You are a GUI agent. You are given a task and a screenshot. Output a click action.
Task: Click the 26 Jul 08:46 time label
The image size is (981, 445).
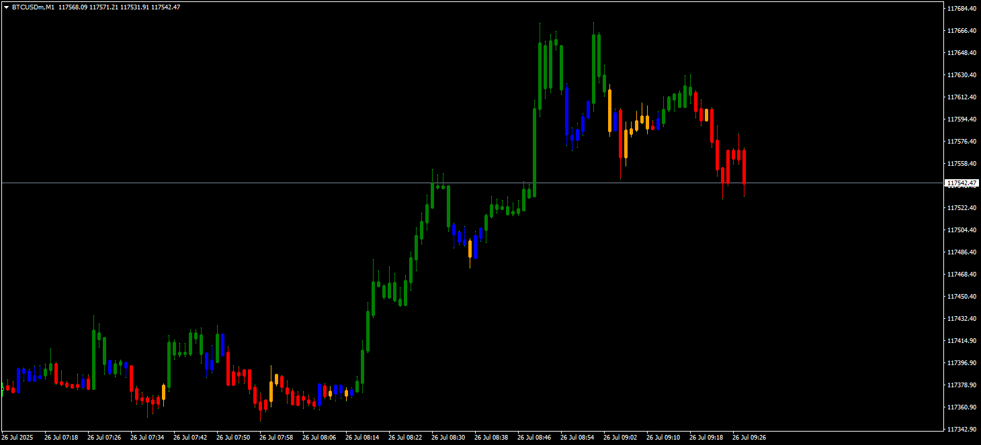coord(534,438)
